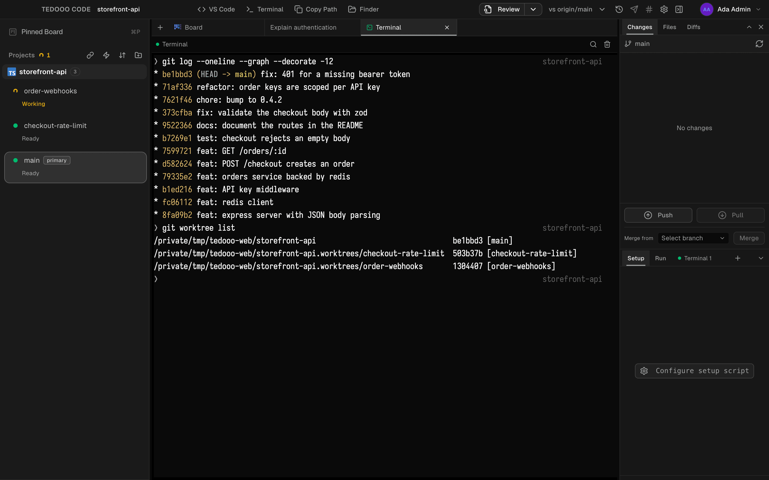Click the add folder icon in Projects
The height and width of the screenshot is (480, 769).
[138, 55]
